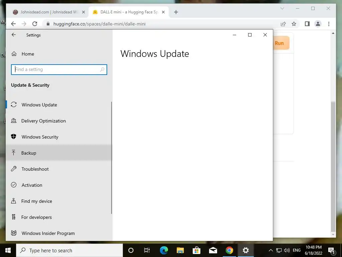
Task: Open Windows Insider Program settings
Action: (59, 233)
